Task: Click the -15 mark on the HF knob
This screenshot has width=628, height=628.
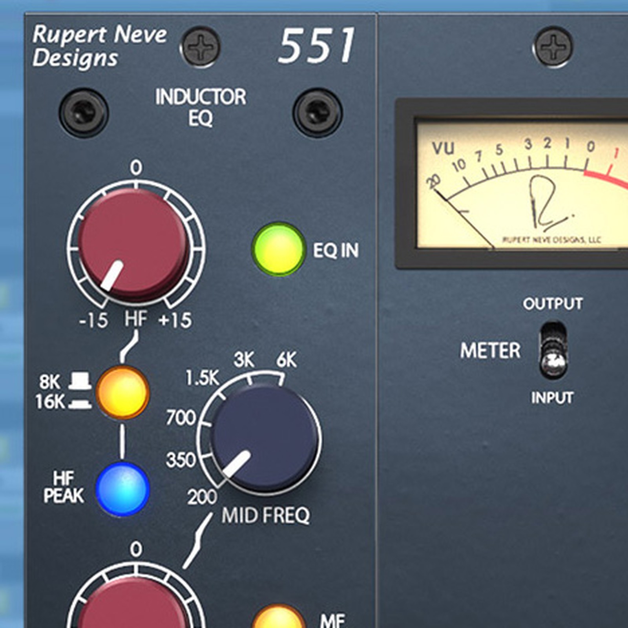Action: [x=93, y=320]
